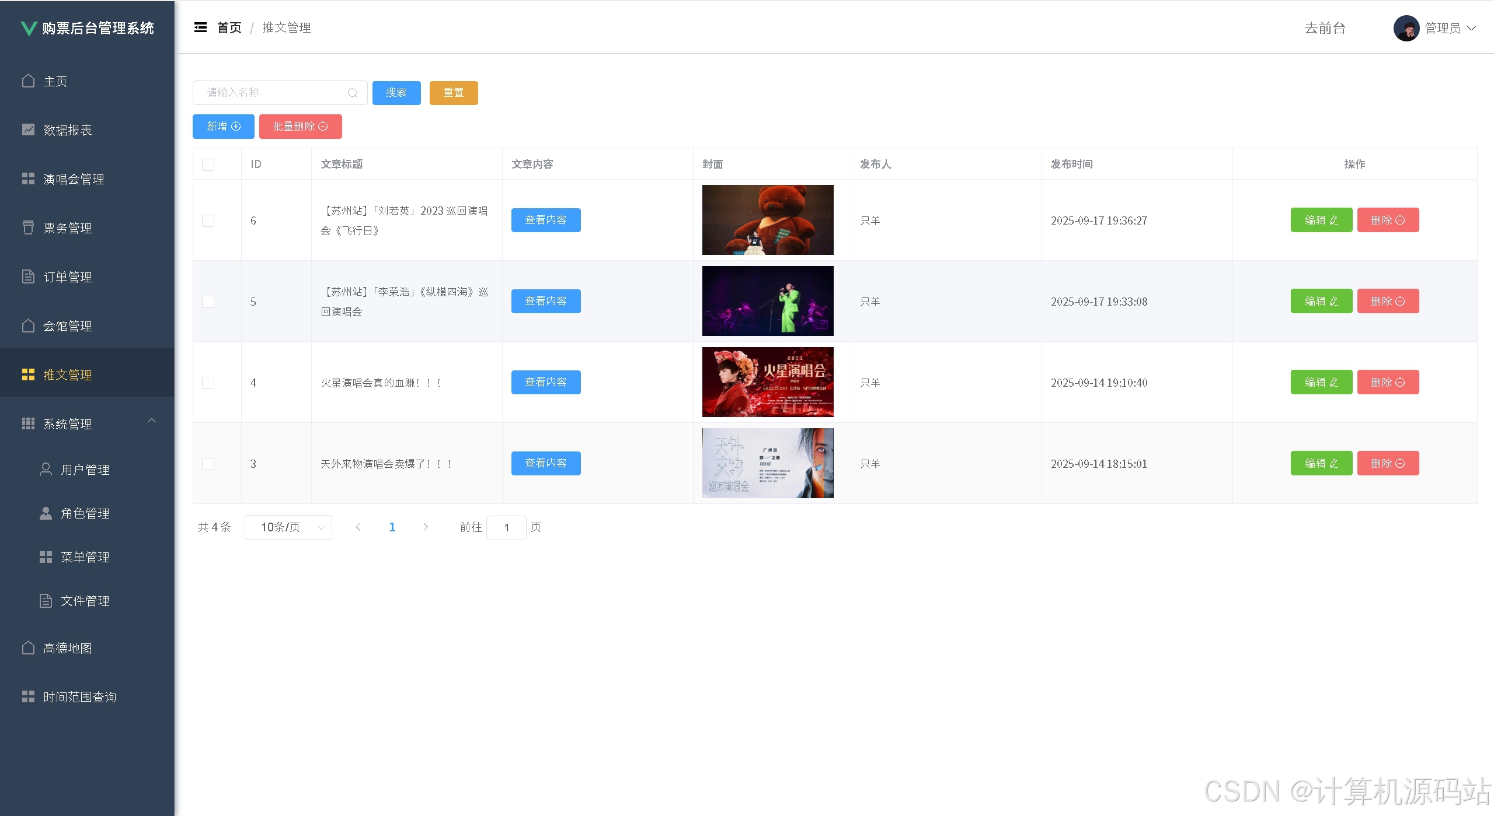Delete the 天外来物 article row

pos(1388,463)
